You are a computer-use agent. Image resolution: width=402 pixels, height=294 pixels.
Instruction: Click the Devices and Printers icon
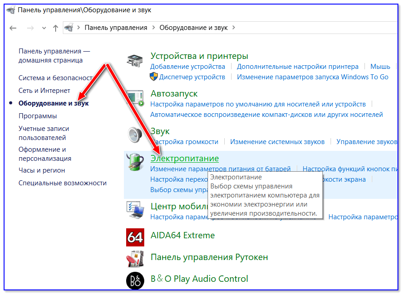pos(135,61)
